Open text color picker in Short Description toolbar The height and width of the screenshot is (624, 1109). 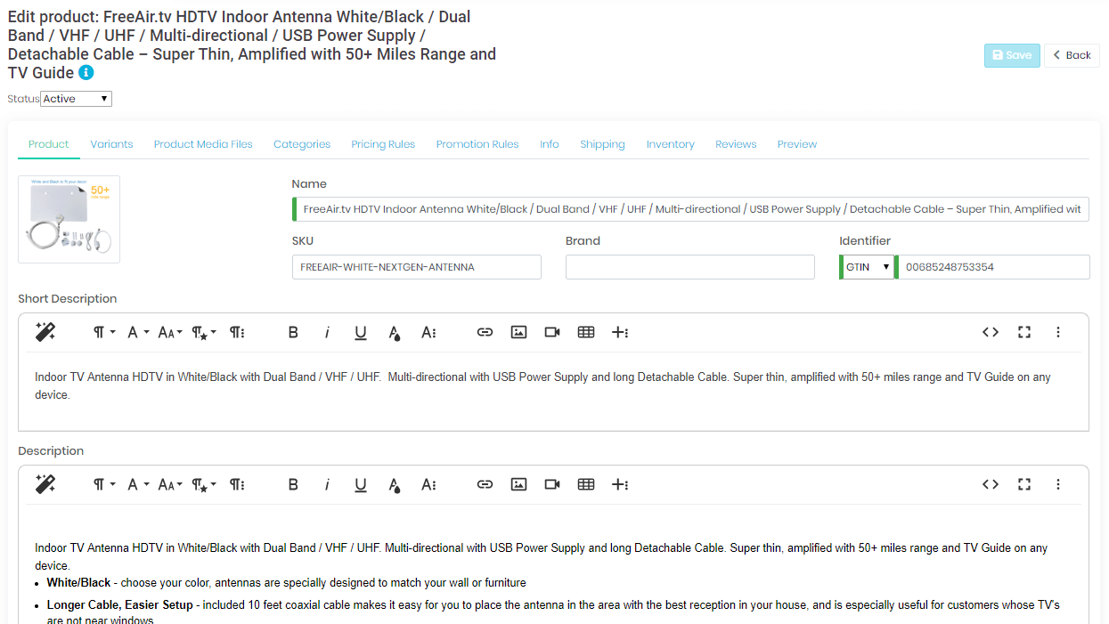395,332
